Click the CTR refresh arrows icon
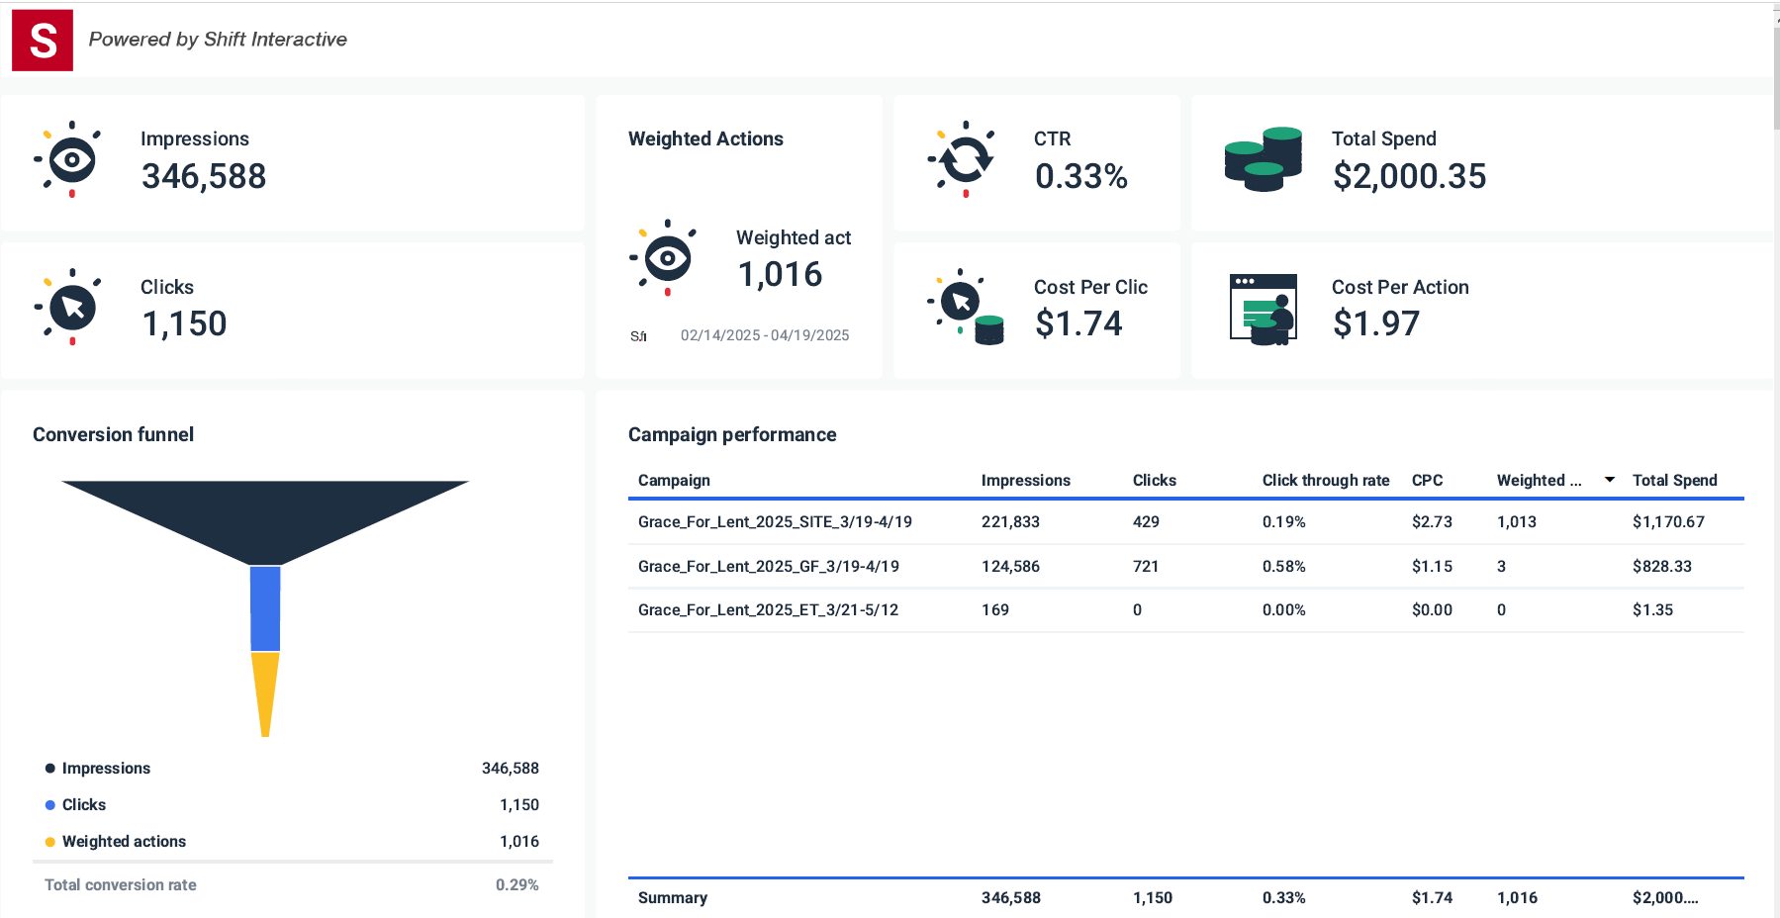This screenshot has height=918, width=1780. pyautogui.click(x=965, y=159)
